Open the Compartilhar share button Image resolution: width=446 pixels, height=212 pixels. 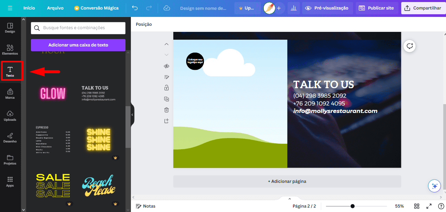point(423,8)
